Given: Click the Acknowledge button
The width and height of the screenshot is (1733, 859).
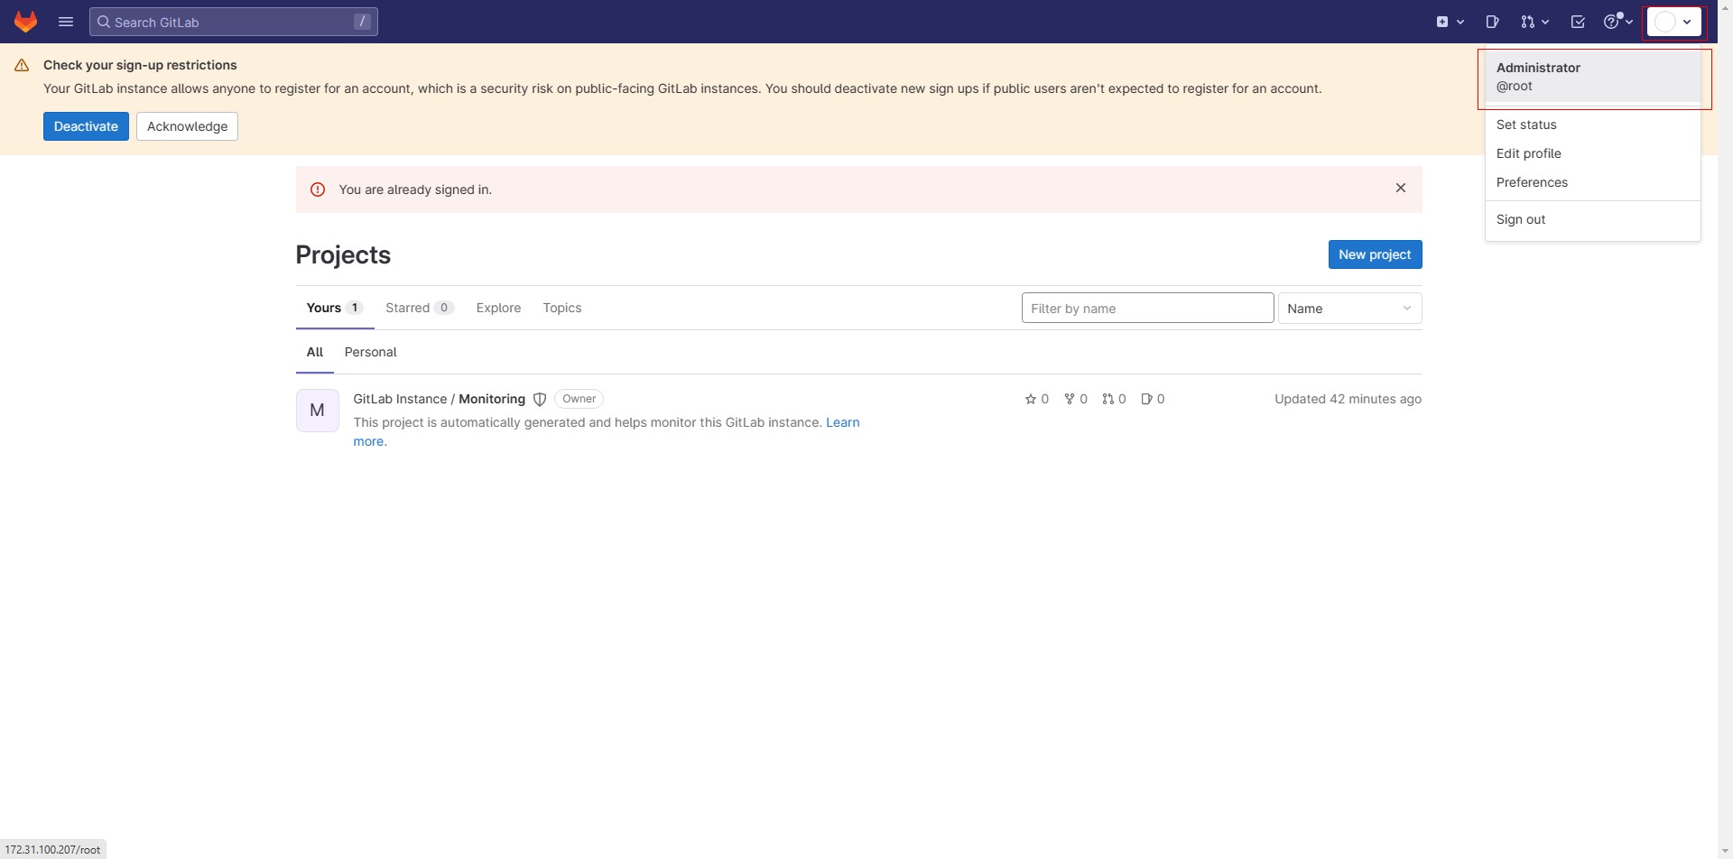Looking at the screenshot, I should [187, 126].
